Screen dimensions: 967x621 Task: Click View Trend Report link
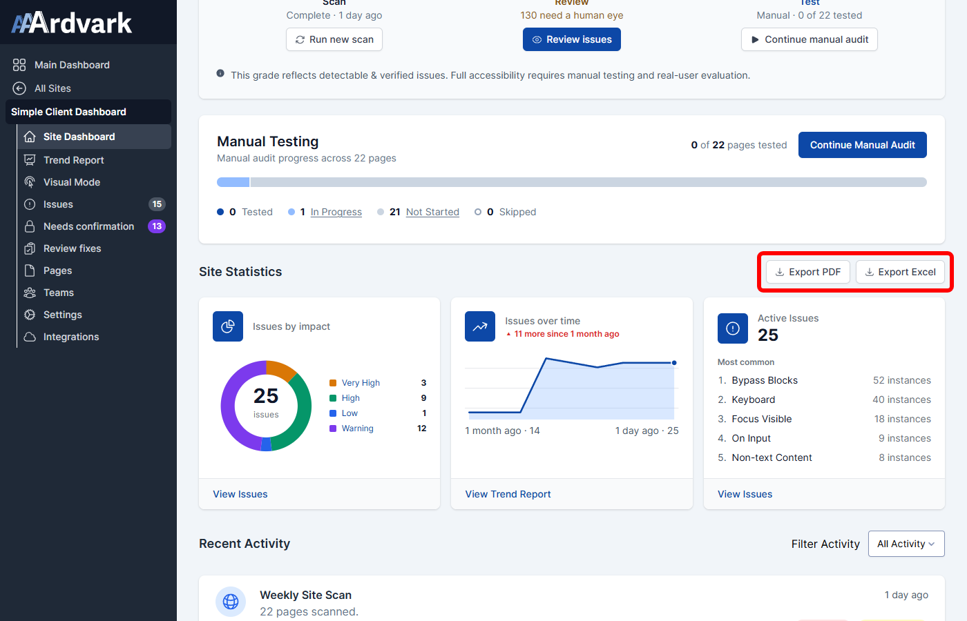pos(508,494)
